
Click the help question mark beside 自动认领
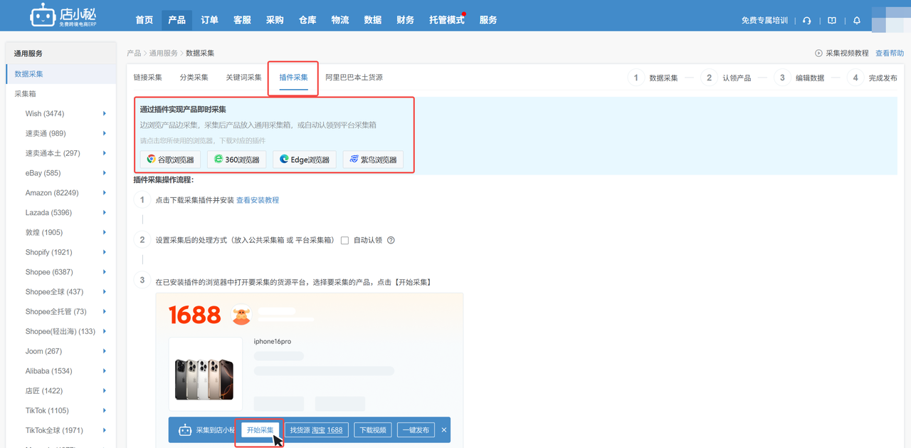391,241
